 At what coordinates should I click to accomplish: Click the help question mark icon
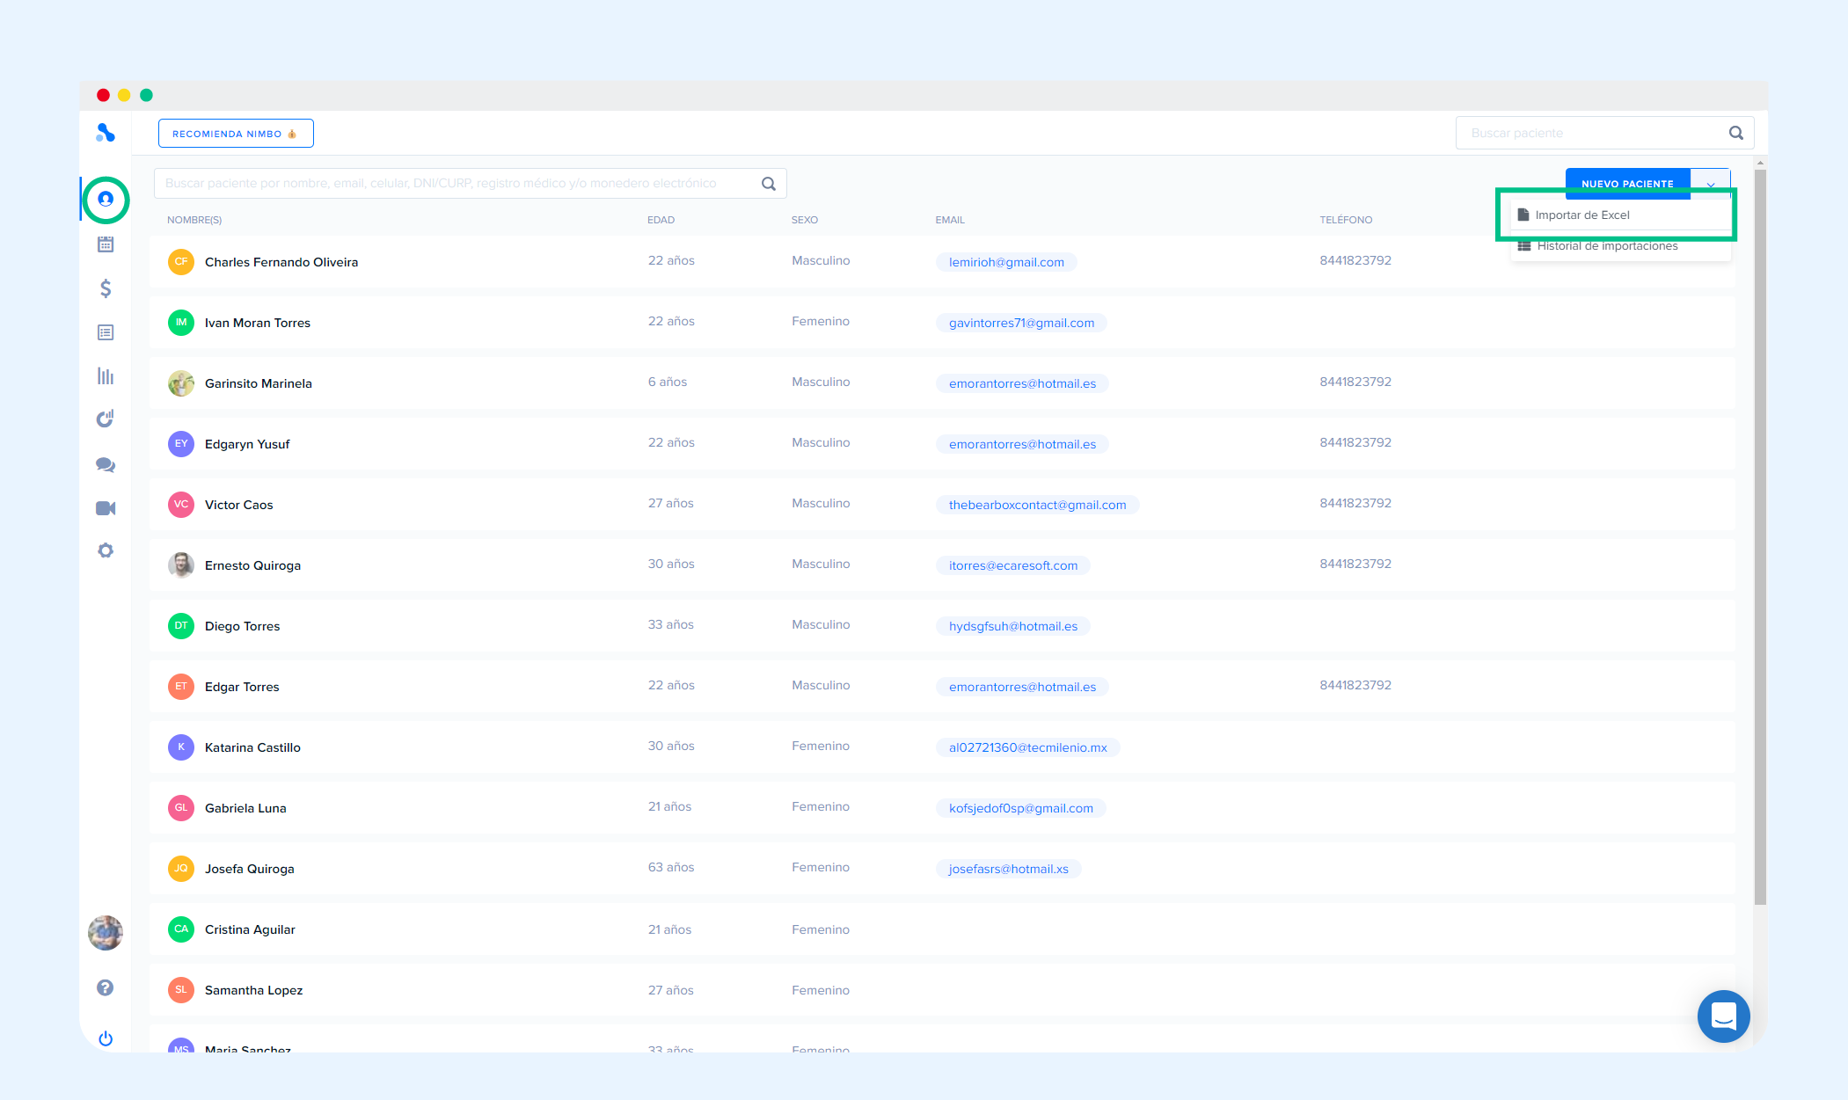pos(105,987)
